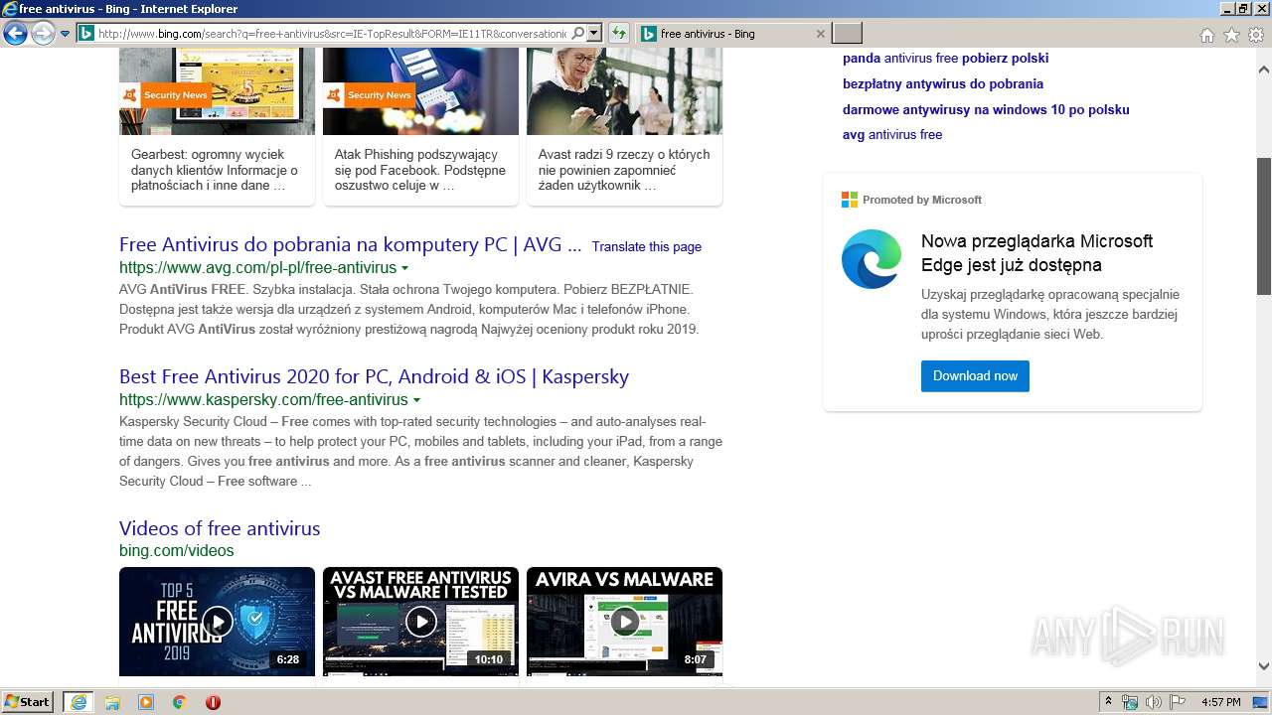The width and height of the screenshot is (1272, 715).
Task: Expand the kaspersky.com URL dropdown arrow
Action: [416, 400]
